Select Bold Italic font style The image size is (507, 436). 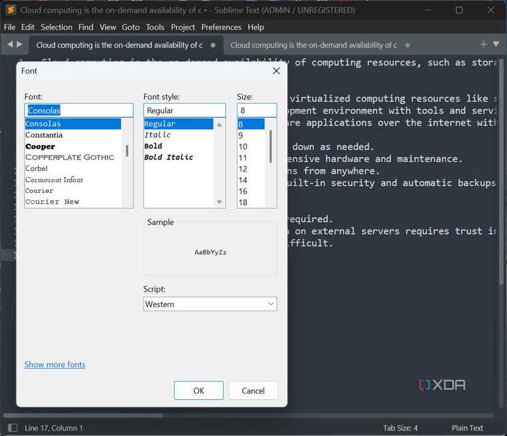(x=178, y=157)
